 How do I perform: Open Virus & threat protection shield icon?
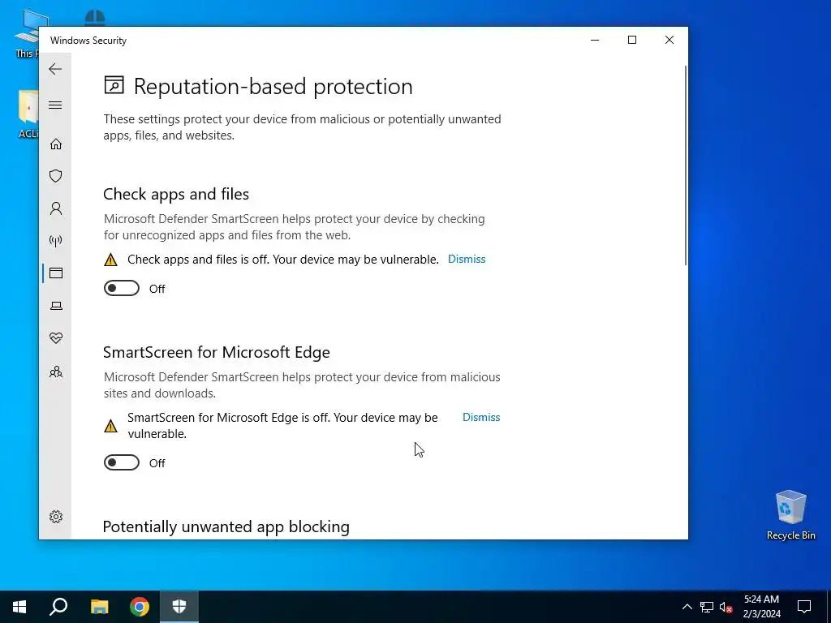pyautogui.click(x=56, y=176)
